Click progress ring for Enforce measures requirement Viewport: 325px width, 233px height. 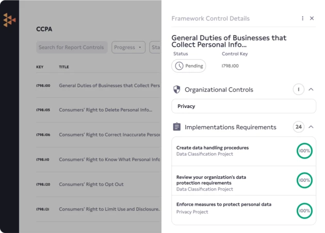point(304,211)
